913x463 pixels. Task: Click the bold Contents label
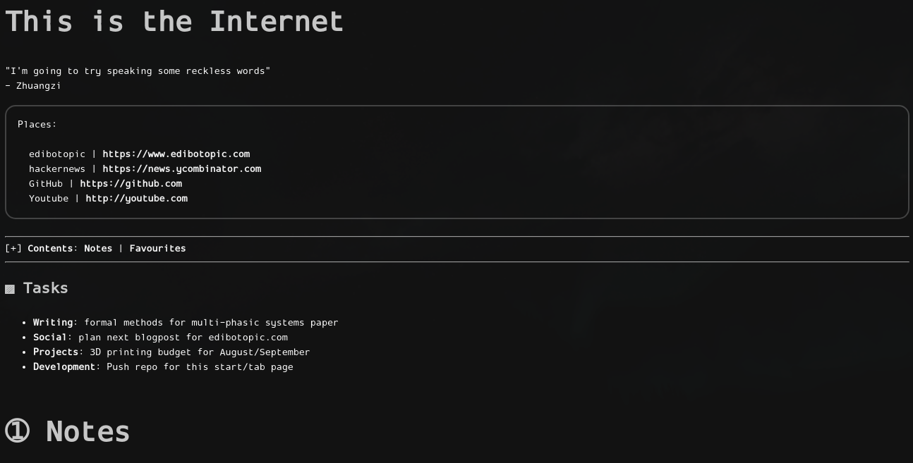[x=50, y=248]
